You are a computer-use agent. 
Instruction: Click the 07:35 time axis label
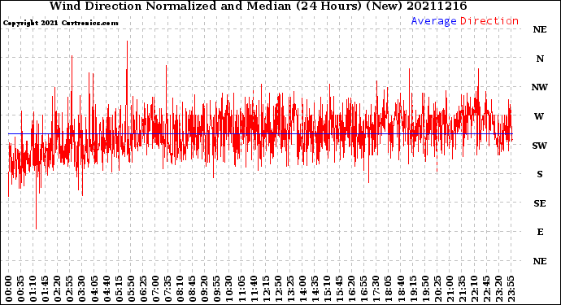pyautogui.click(x=167, y=289)
